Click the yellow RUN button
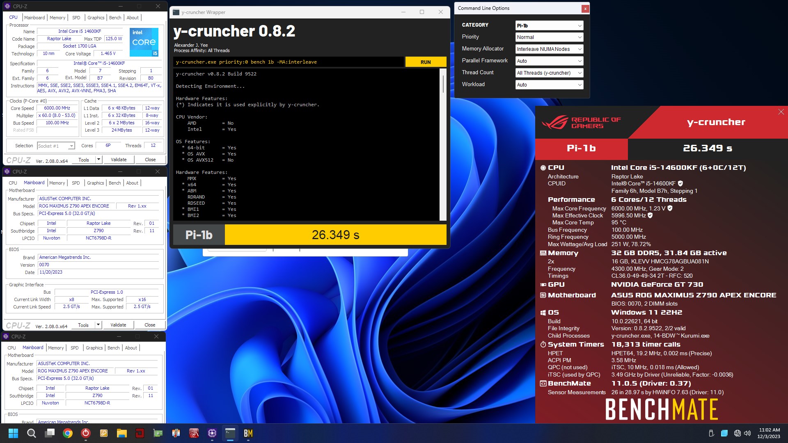 426,62
